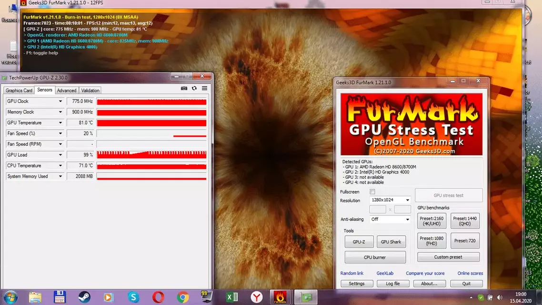Launch Google Chrome from the taskbar
The image size is (542, 305).
coord(183,297)
